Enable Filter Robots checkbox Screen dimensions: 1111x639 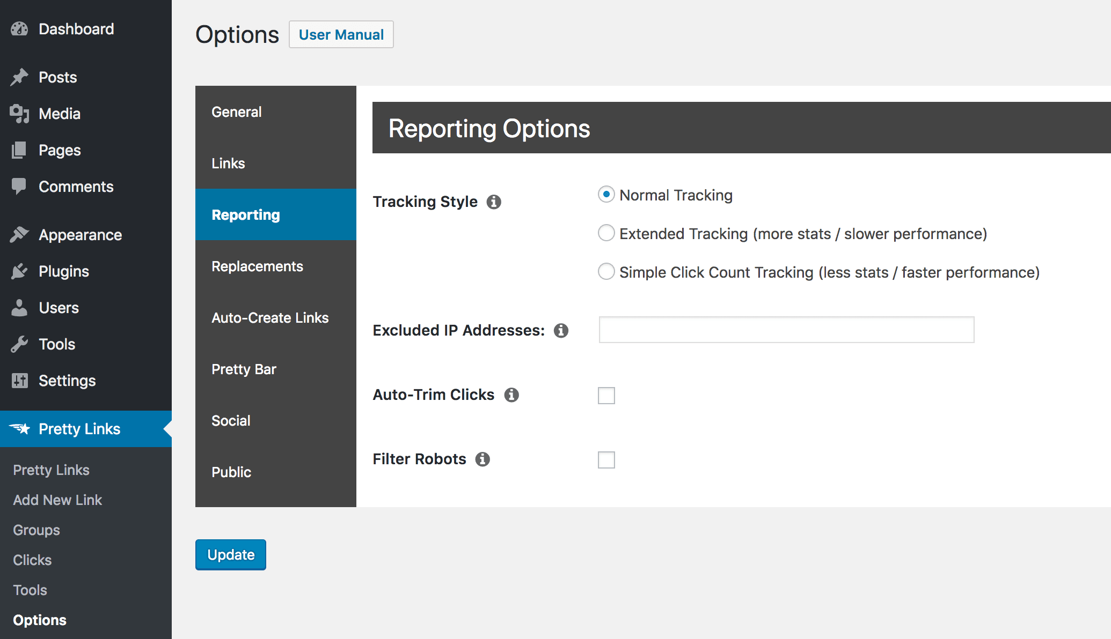pyautogui.click(x=606, y=459)
